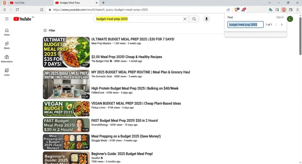Open Shorts from the sidebar
Viewport: 302px width, 164px height.
[7, 45]
